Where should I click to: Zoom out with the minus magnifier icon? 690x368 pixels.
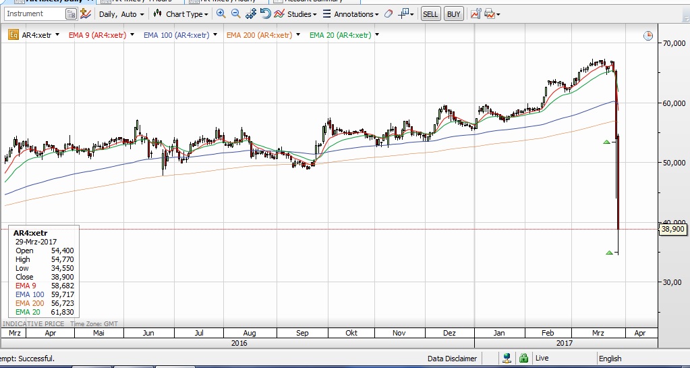click(x=236, y=14)
